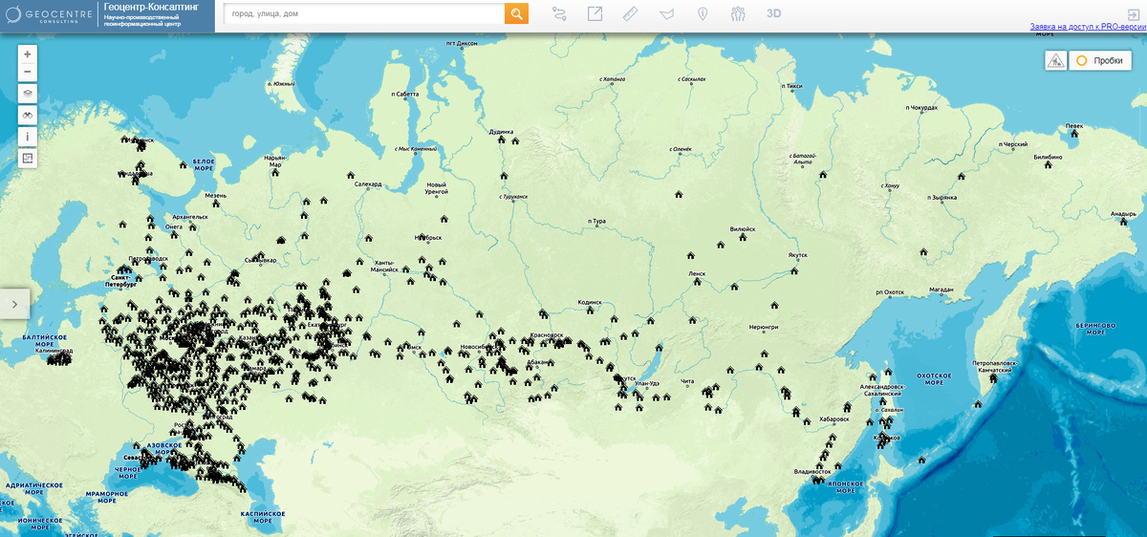1147x537 pixels.
Task: Open the legend table button
Action: coord(28,158)
